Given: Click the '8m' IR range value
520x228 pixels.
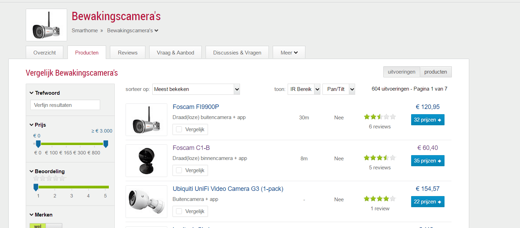Looking at the screenshot, I should [x=304, y=159].
